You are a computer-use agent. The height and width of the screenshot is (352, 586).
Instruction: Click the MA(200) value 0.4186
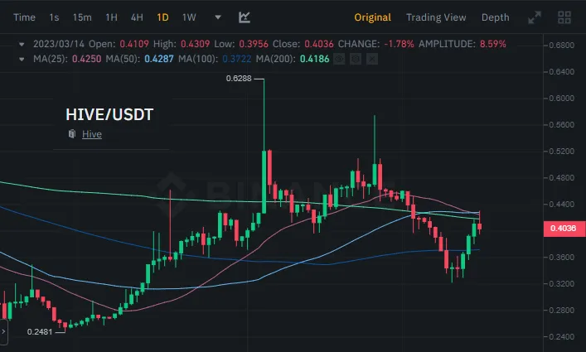(315, 59)
